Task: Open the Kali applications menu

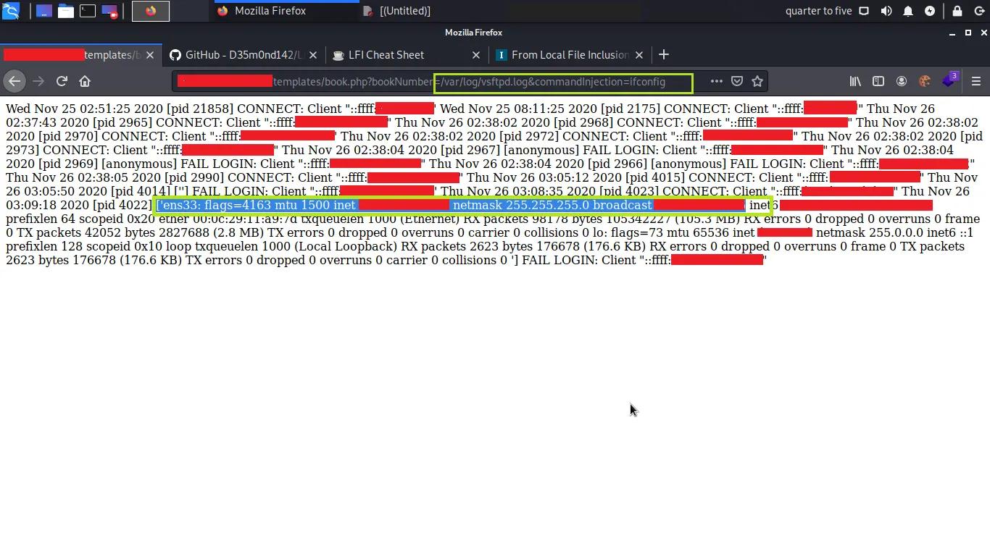Action: tap(11, 11)
